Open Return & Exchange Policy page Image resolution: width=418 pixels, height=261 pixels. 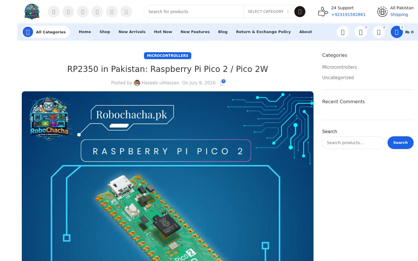point(263,32)
